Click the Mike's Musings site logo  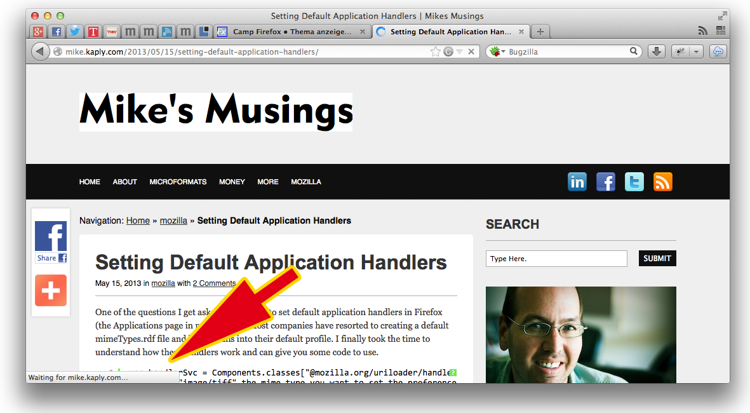click(x=216, y=111)
